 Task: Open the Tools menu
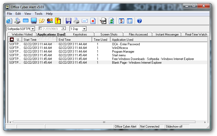tap(38, 14)
